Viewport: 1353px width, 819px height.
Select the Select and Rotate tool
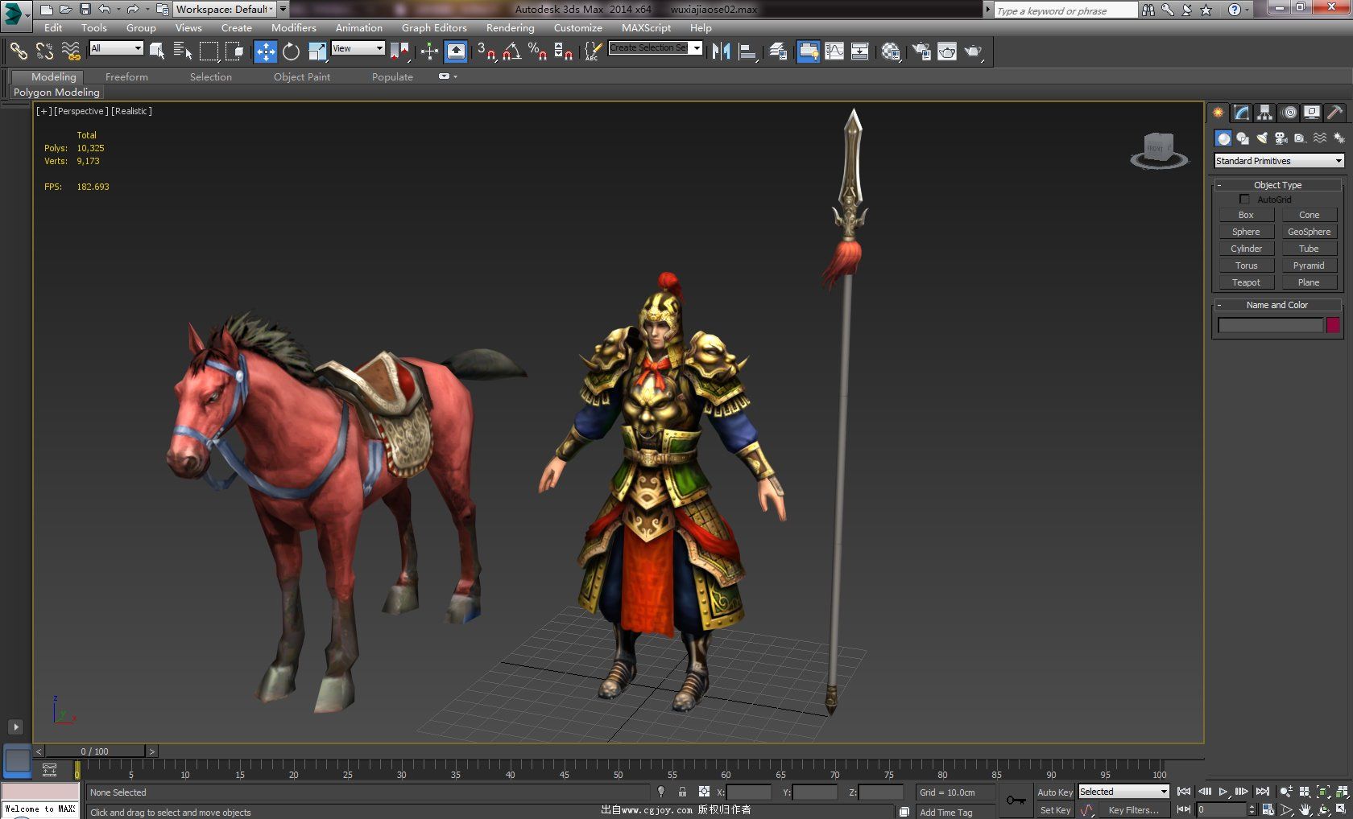pyautogui.click(x=291, y=51)
